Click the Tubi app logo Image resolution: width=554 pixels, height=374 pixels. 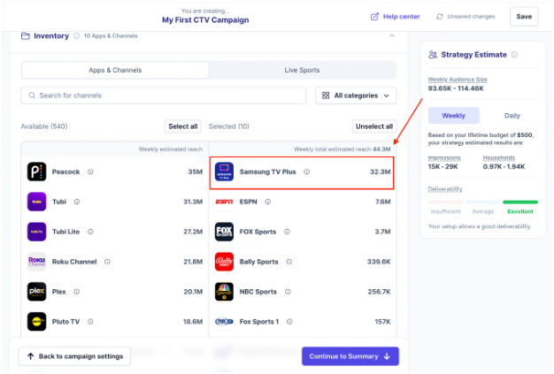coord(37,202)
